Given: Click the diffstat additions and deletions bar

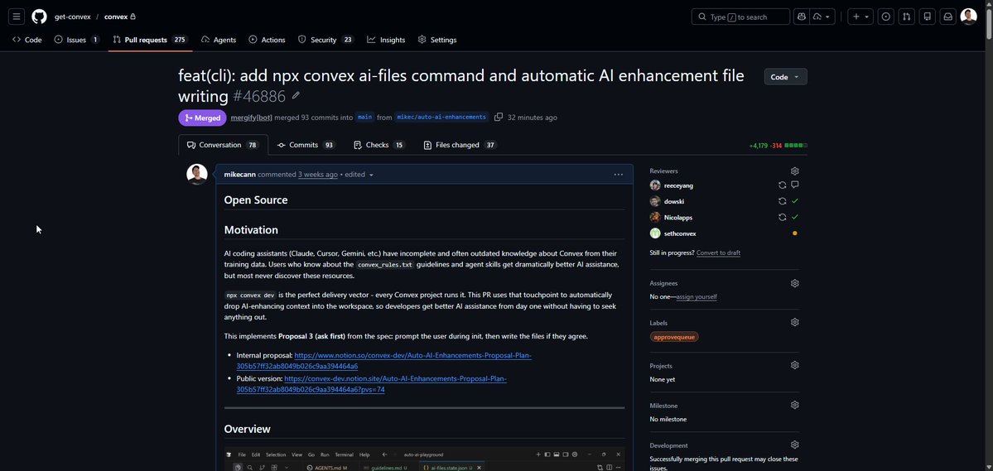Looking at the screenshot, I should (778, 146).
